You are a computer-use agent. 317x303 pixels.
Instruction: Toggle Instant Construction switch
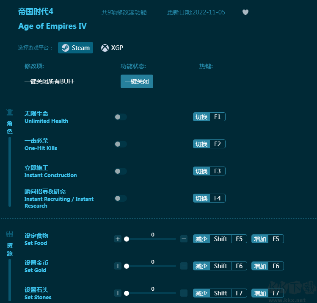(x=121, y=171)
